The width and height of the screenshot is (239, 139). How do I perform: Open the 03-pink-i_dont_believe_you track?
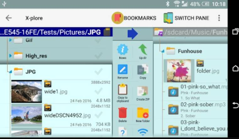[196, 128]
